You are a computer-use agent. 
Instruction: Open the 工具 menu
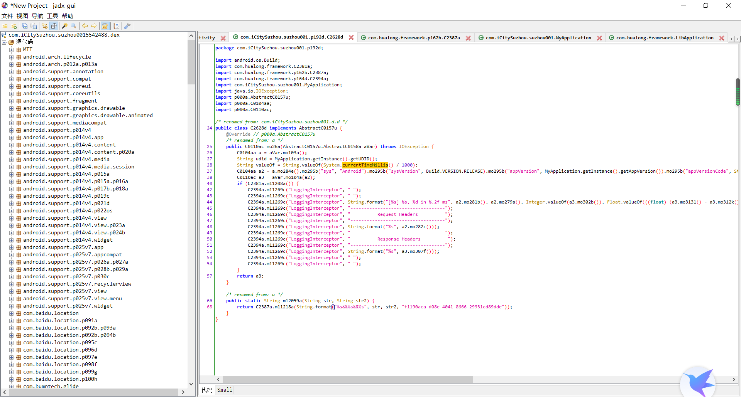coord(52,16)
